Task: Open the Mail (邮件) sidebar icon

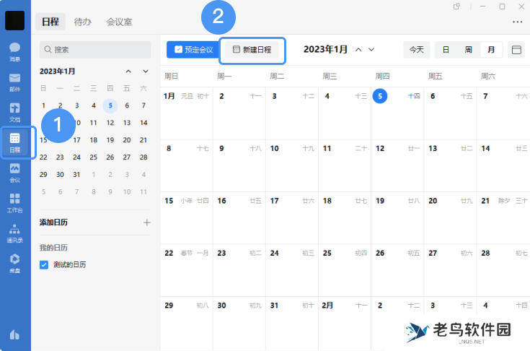Action: pyautogui.click(x=15, y=82)
